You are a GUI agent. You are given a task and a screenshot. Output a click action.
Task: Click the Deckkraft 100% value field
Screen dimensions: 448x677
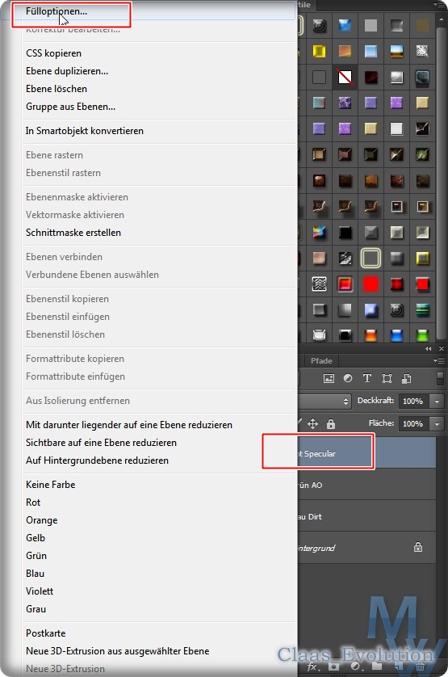[x=414, y=401]
